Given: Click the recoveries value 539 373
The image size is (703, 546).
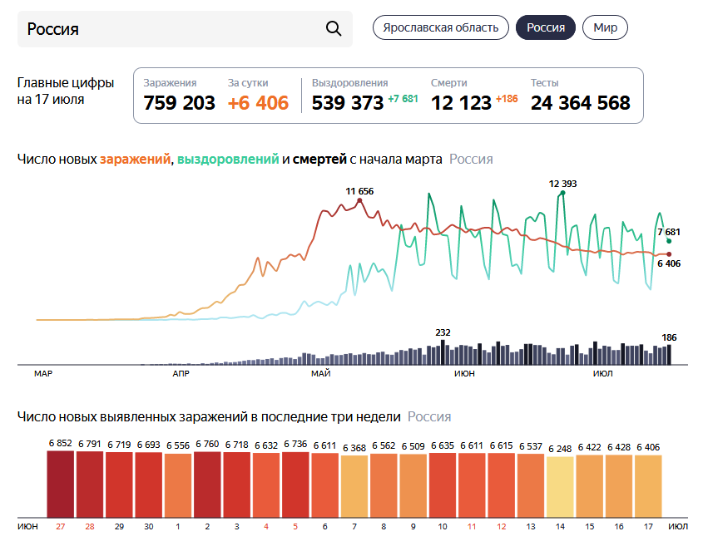Looking at the screenshot, I should pyautogui.click(x=348, y=103).
